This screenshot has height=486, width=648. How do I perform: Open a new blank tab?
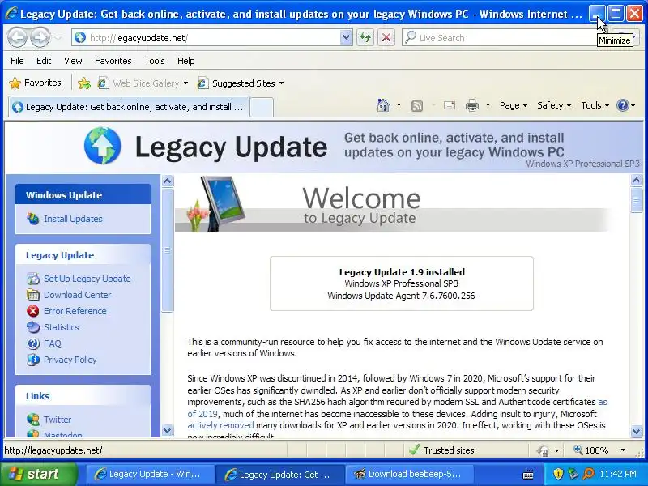pyautogui.click(x=262, y=108)
